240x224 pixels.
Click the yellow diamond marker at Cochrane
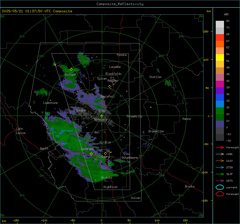(91, 154)
